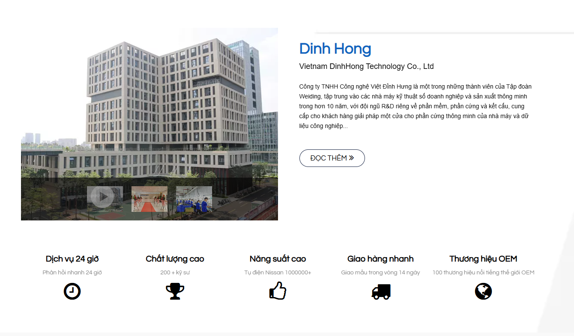Click the Chất lượng cao title
574x336 pixels.
point(175,259)
